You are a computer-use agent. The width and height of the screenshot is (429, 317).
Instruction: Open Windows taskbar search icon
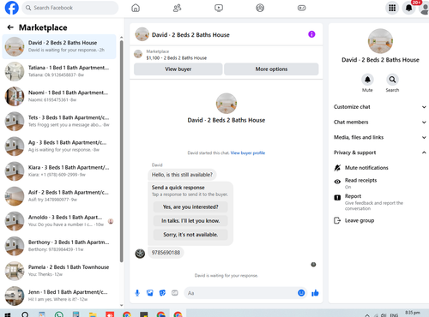point(25,314)
